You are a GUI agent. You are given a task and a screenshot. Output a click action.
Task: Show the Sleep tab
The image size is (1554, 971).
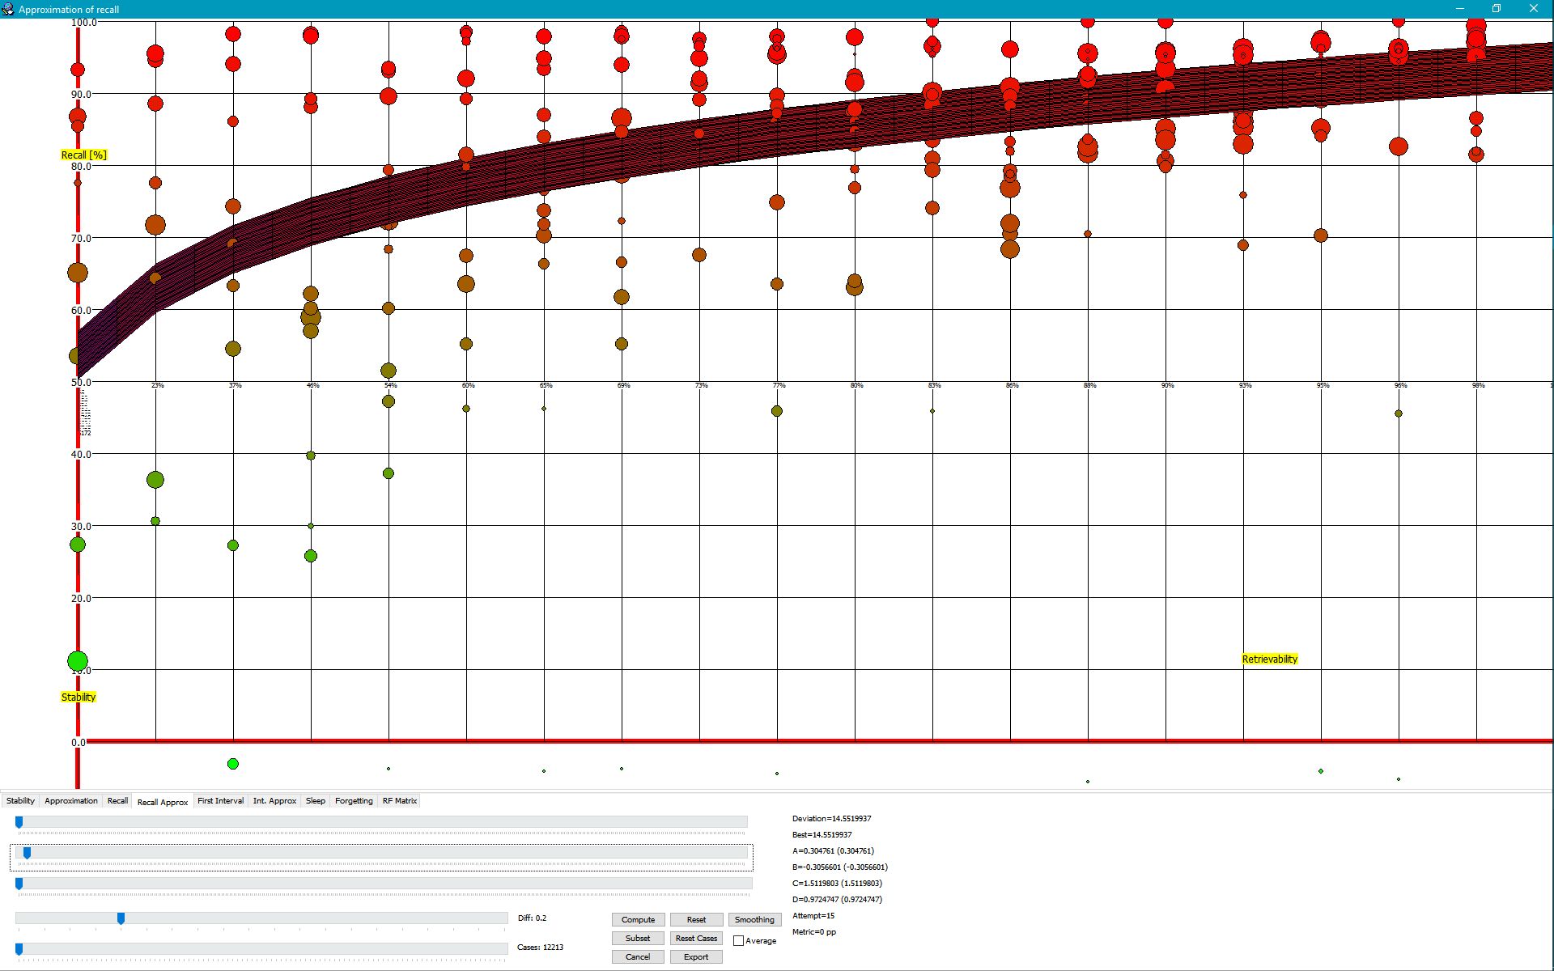[x=315, y=801]
